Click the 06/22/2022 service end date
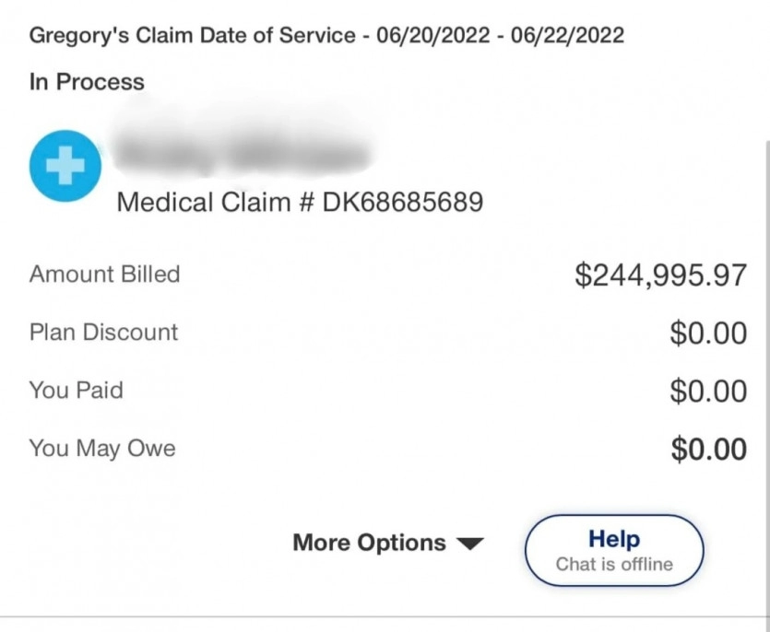Screen dimensions: 770x632 point(568,35)
